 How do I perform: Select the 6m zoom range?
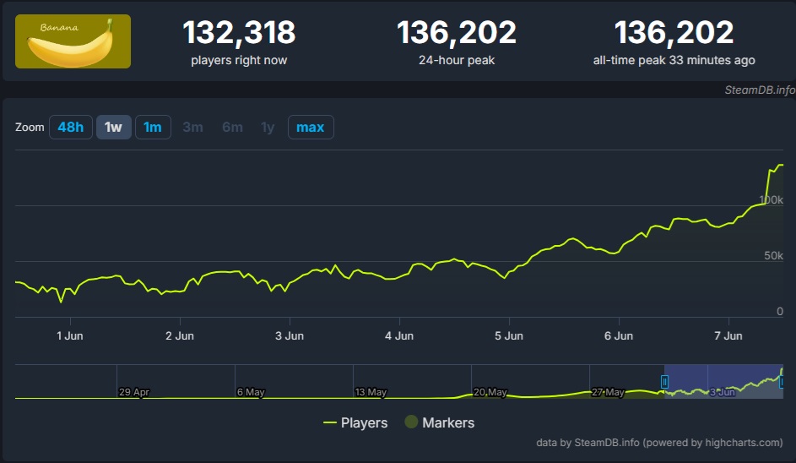[x=232, y=127]
